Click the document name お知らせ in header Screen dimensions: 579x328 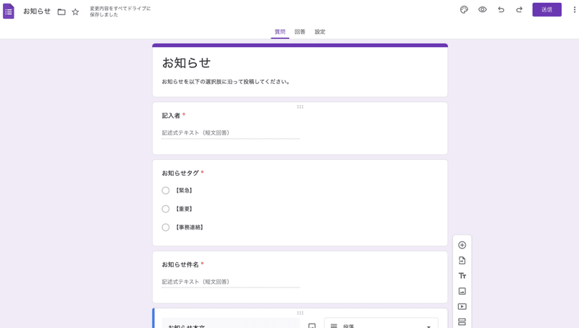click(37, 12)
